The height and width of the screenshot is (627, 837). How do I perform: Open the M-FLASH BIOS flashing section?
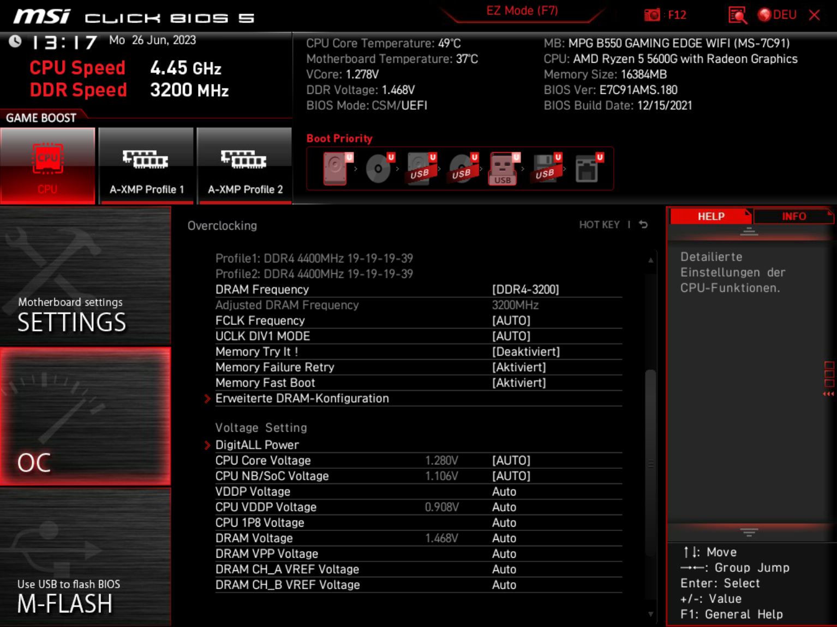point(85,557)
